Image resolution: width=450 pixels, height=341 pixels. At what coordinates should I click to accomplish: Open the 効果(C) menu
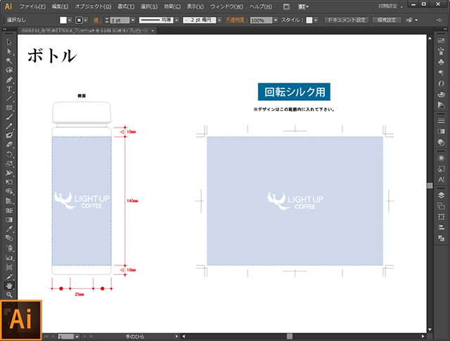172,6
